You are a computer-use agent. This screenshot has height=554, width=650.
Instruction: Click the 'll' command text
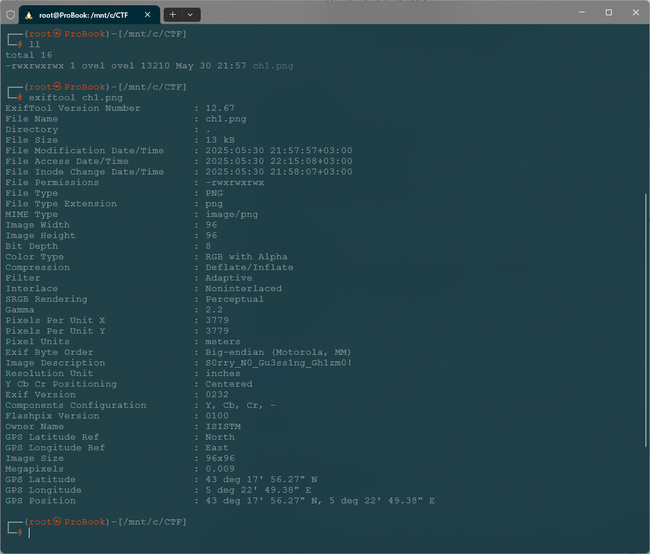(x=34, y=44)
